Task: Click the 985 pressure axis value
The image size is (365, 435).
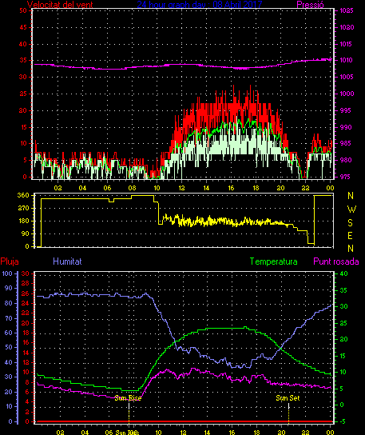Action: pos(346,143)
